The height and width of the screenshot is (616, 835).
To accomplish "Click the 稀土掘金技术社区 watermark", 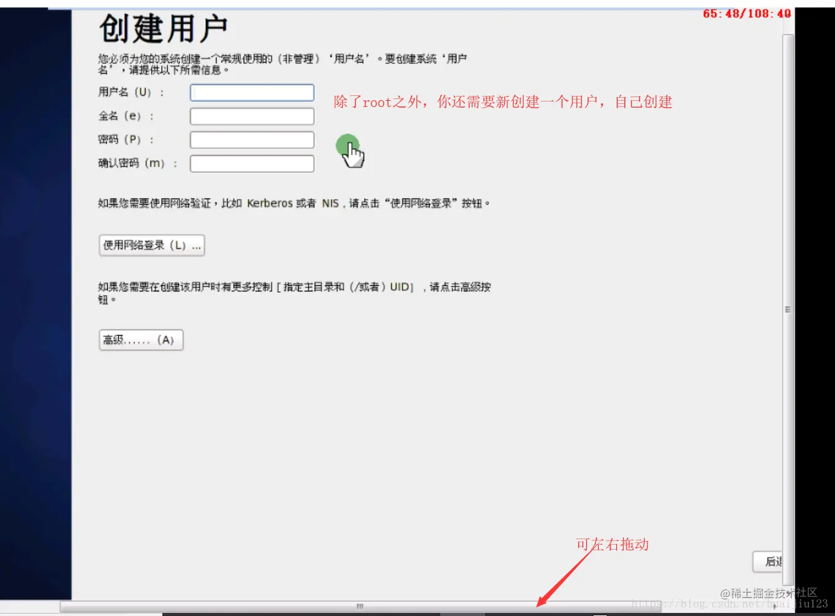I will pyautogui.click(x=769, y=593).
